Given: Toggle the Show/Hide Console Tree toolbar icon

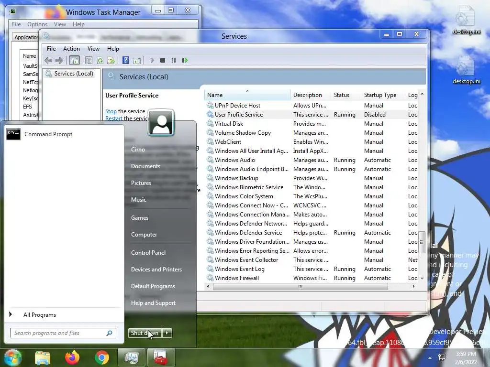Looking at the screenshot, I should click(74, 60).
